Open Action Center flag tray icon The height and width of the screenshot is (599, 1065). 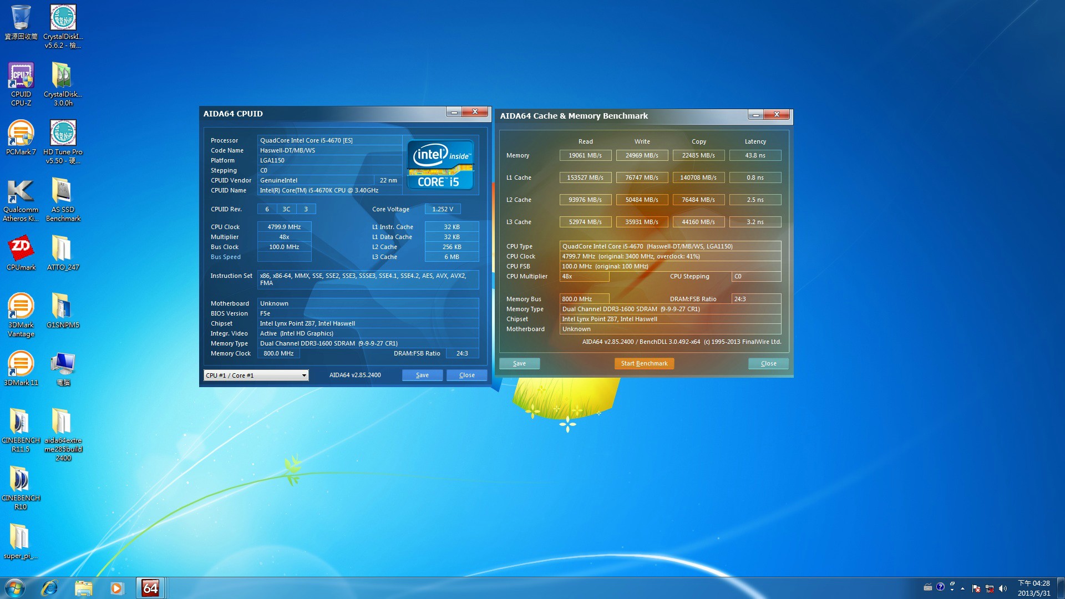coord(976,588)
